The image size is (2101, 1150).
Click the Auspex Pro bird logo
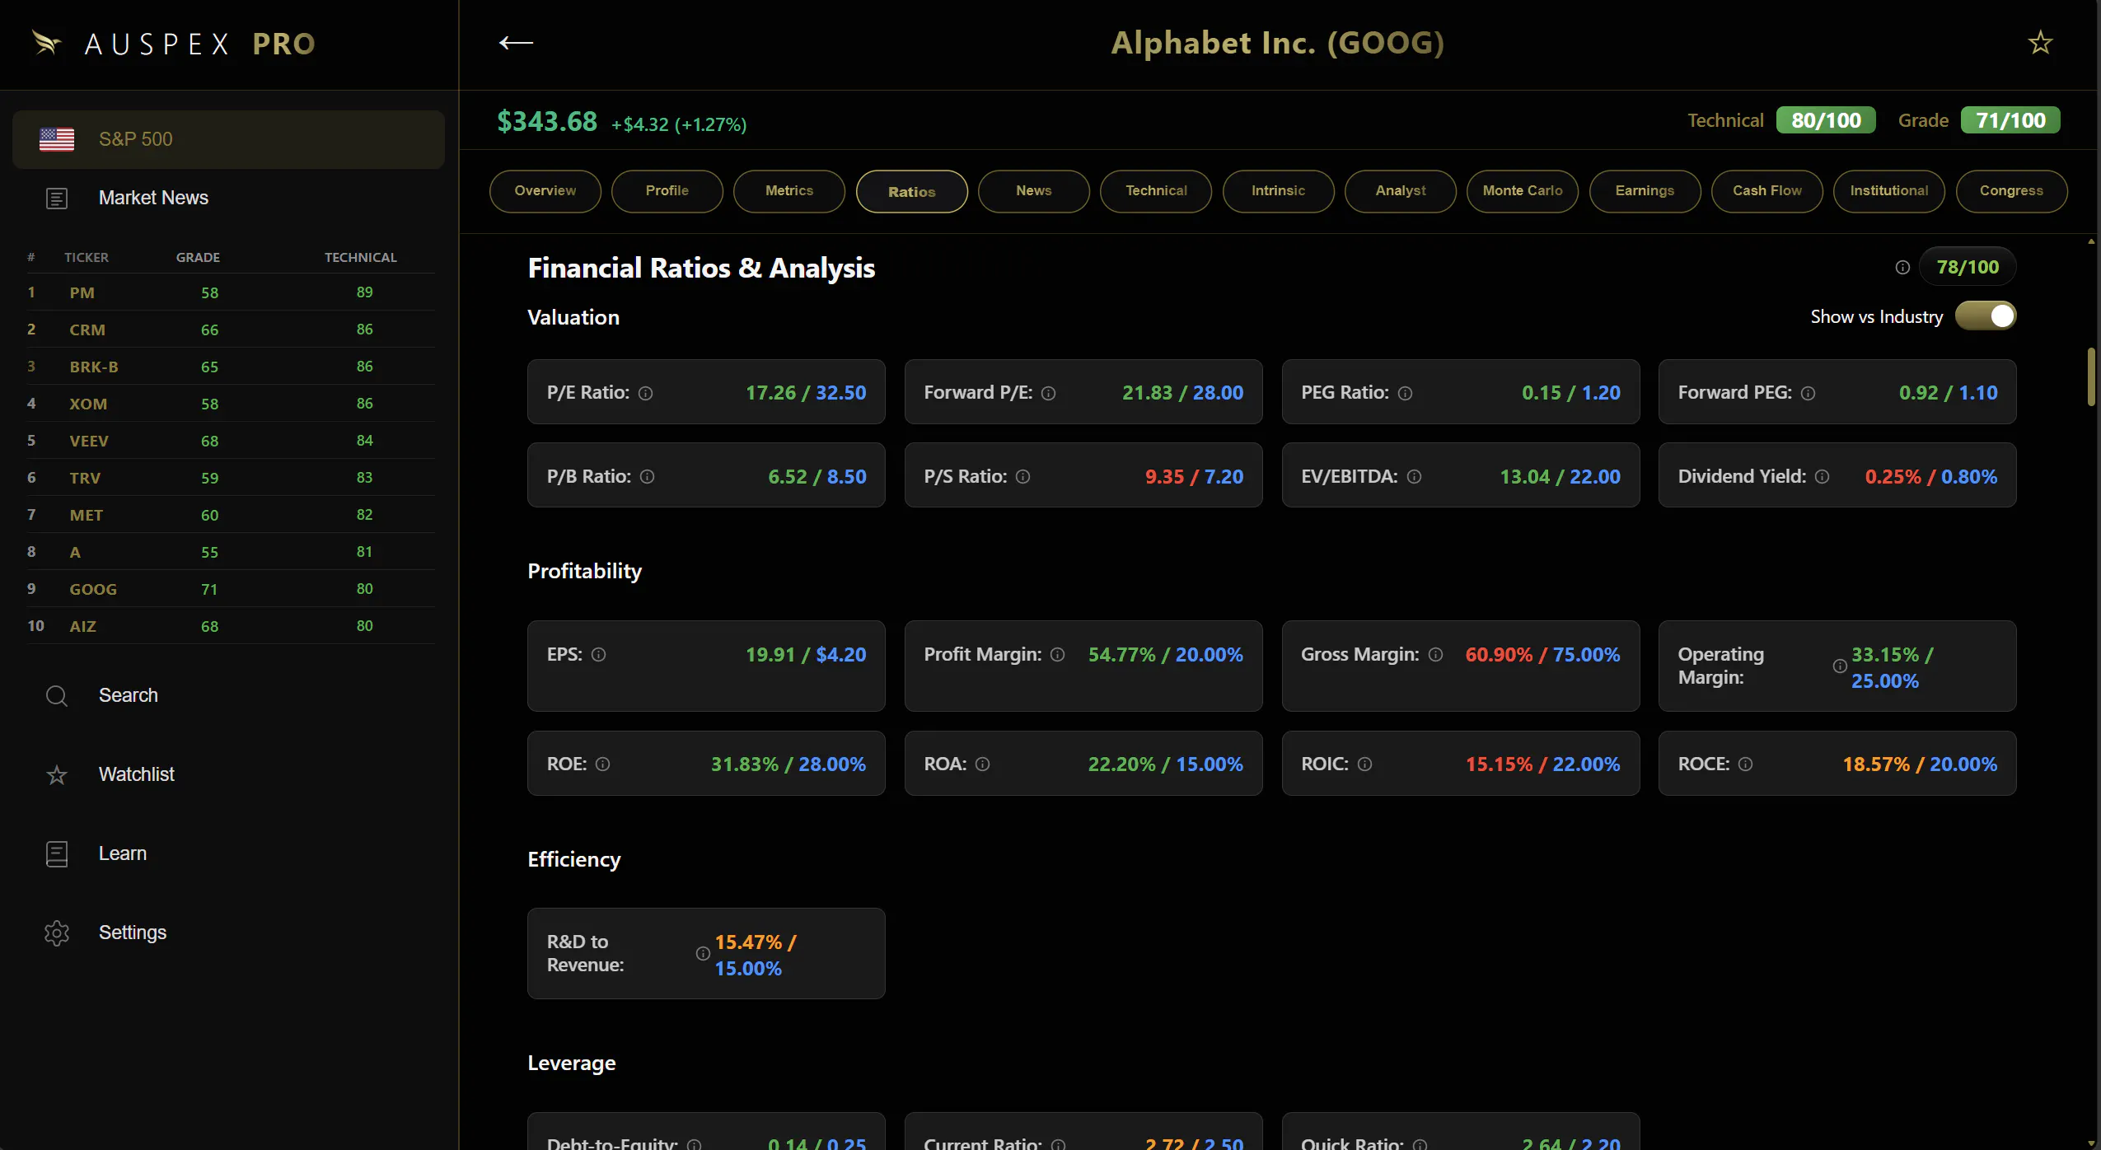tap(46, 43)
